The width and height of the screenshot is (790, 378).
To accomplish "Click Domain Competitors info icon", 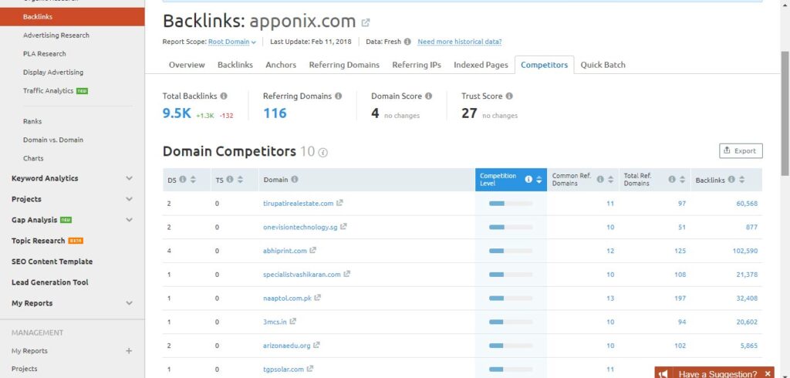I will click(323, 152).
